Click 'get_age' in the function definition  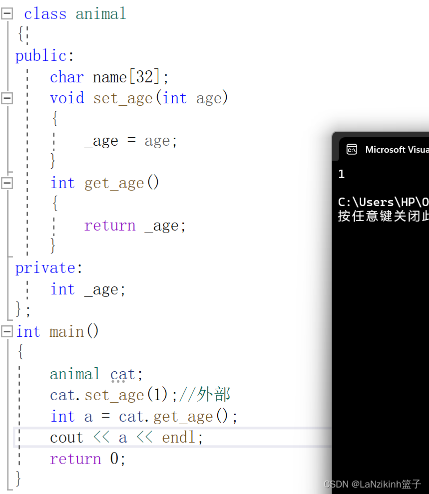(114, 183)
